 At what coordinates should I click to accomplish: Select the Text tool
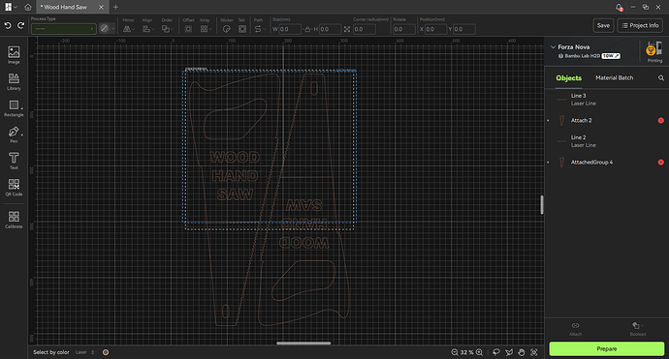[x=14, y=161]
